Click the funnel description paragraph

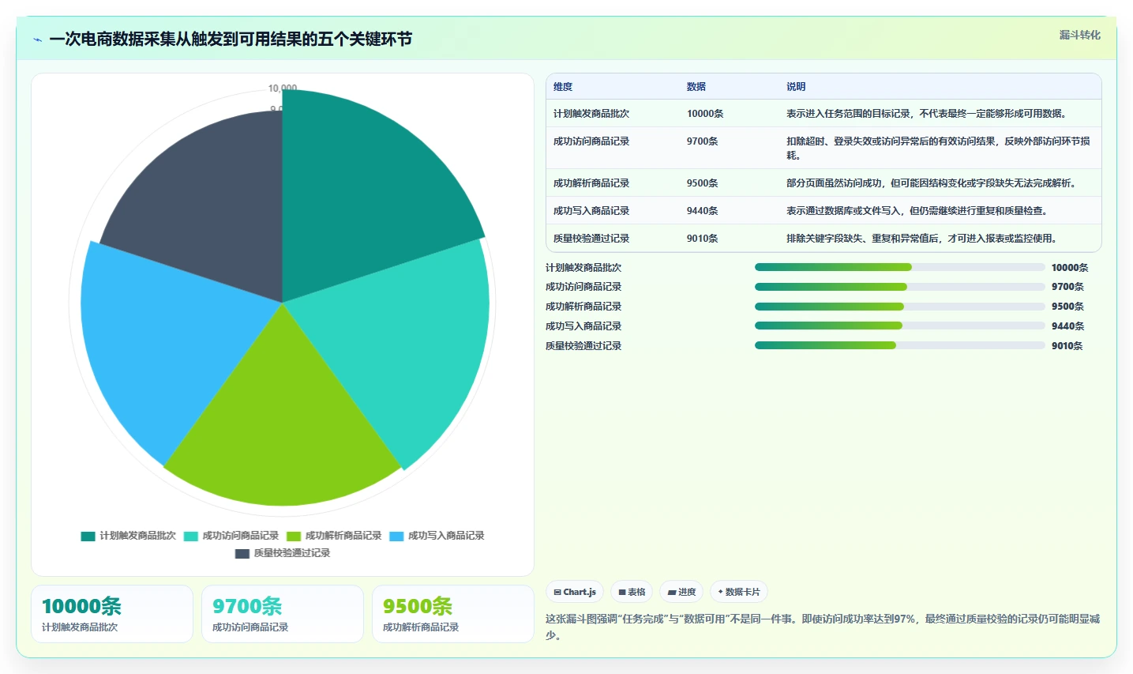(823, 627)
